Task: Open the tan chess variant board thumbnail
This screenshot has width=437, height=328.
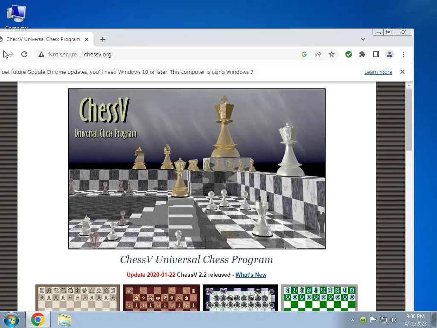Action: pyautogui.click(x=78, y=298)
